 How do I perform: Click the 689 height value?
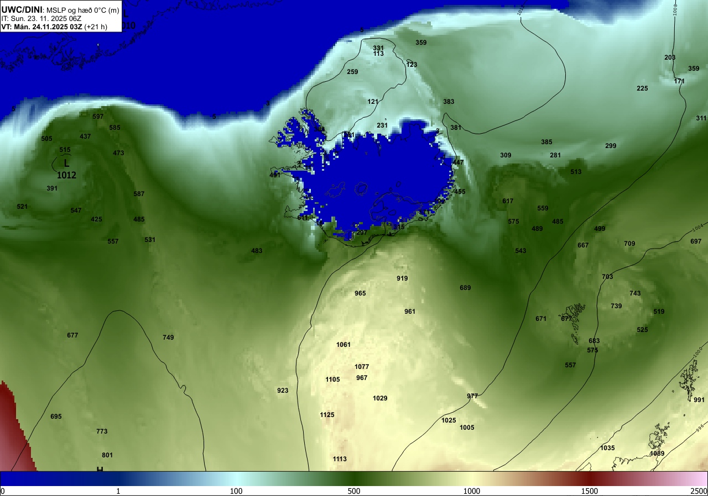[465, 288]
